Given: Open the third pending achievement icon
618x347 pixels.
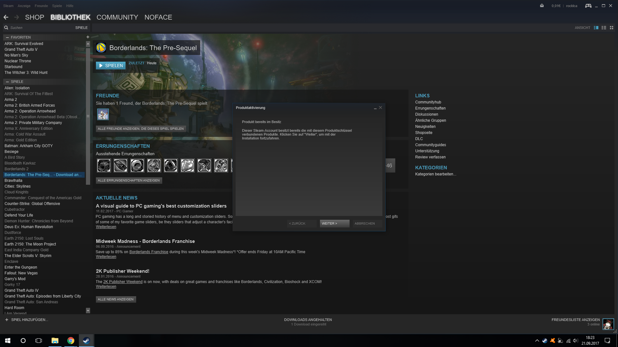Looking at the screenshot, I should pos(137,165).
